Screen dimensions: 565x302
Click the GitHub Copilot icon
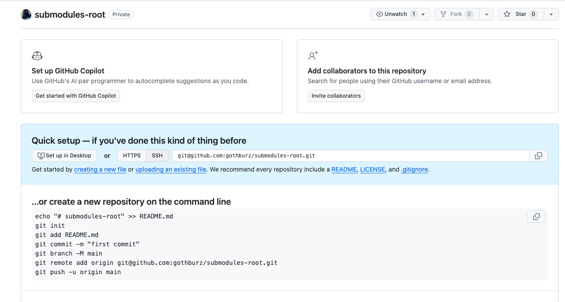(x=37, y=56)
